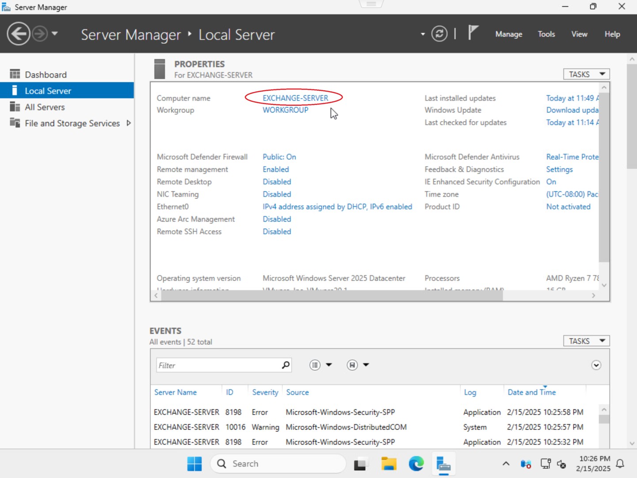Sort events by Date and Time column
637x478 pixels.
(x=532, y=392)
